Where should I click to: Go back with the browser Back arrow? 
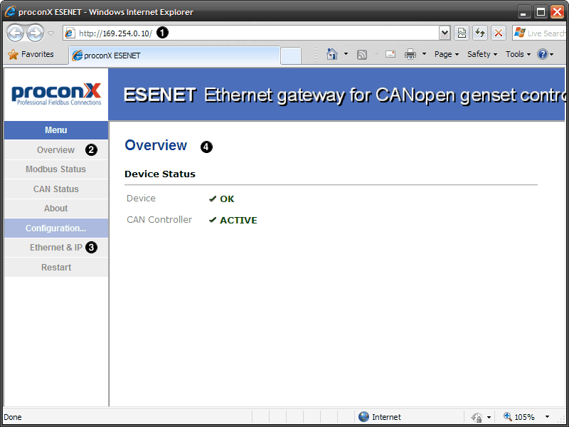click(15, 33)
